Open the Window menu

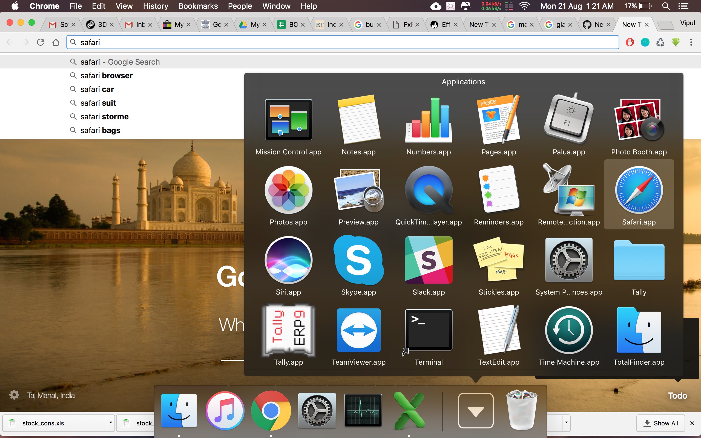276,6
